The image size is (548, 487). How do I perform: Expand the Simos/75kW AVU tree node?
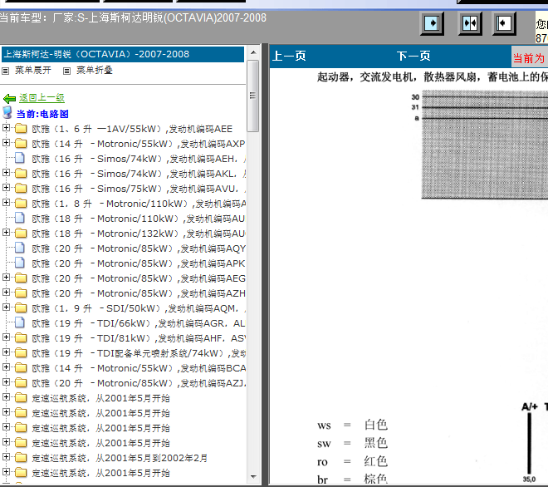6,187
